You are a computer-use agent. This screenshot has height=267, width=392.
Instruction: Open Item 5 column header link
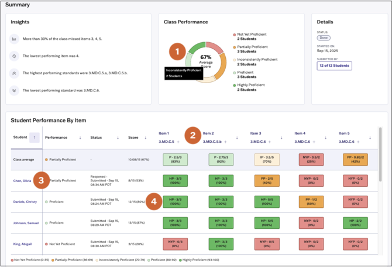coord(344,133)
